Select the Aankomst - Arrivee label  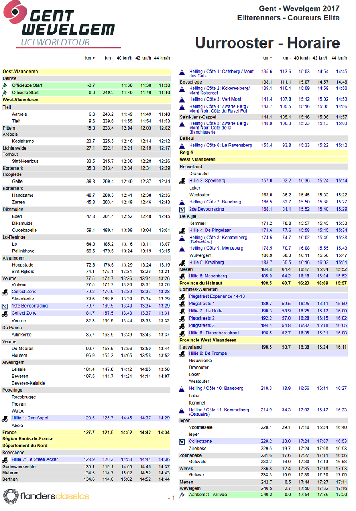click(x=208, y=495)
